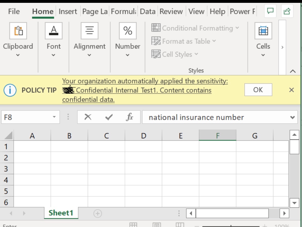Open the Name Box dropdown arrow
This screenshot has width=302, height=227.
coord(54,117)
